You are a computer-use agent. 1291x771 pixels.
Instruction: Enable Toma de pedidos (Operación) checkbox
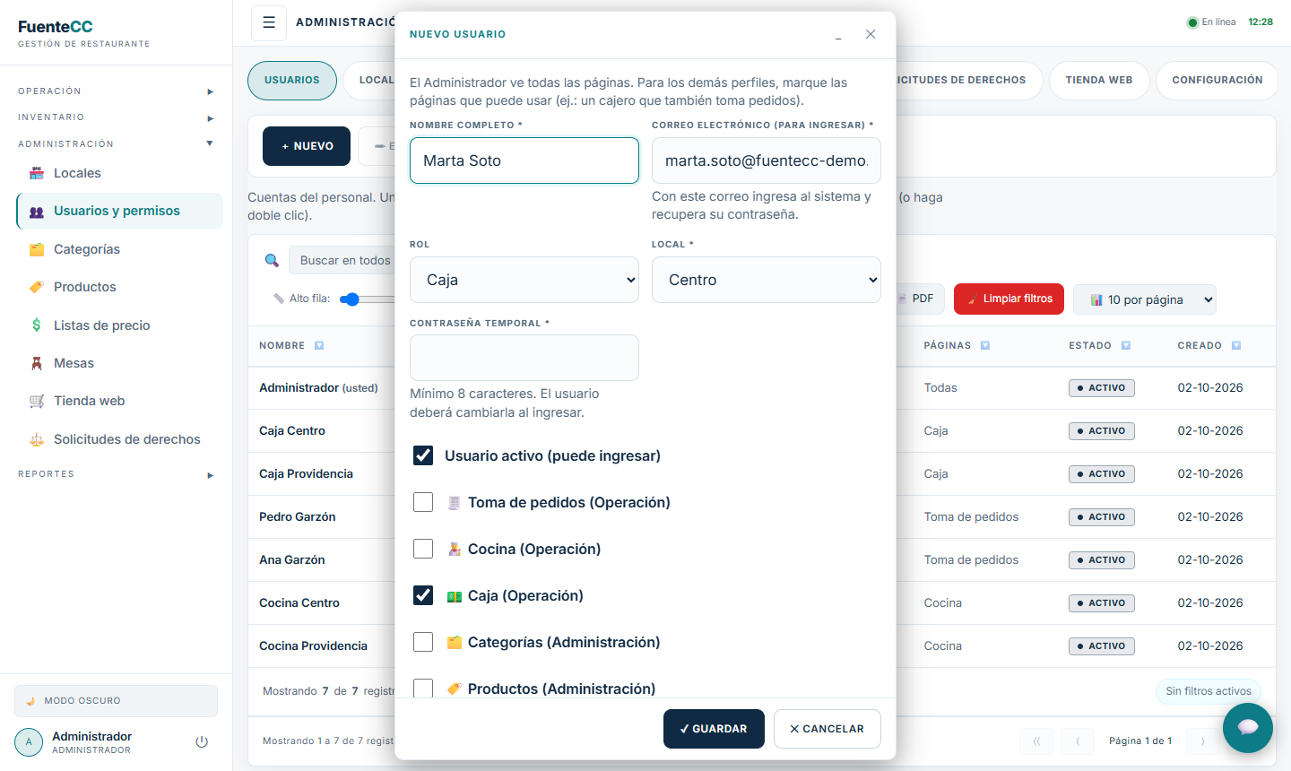click(x=423, y=502)
